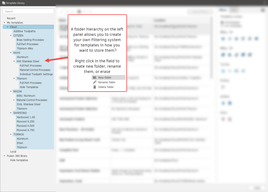Open the Hardwood 1.00 folder
The width and height of the screenshot is (268, 192).
click(x=26, y=117)
